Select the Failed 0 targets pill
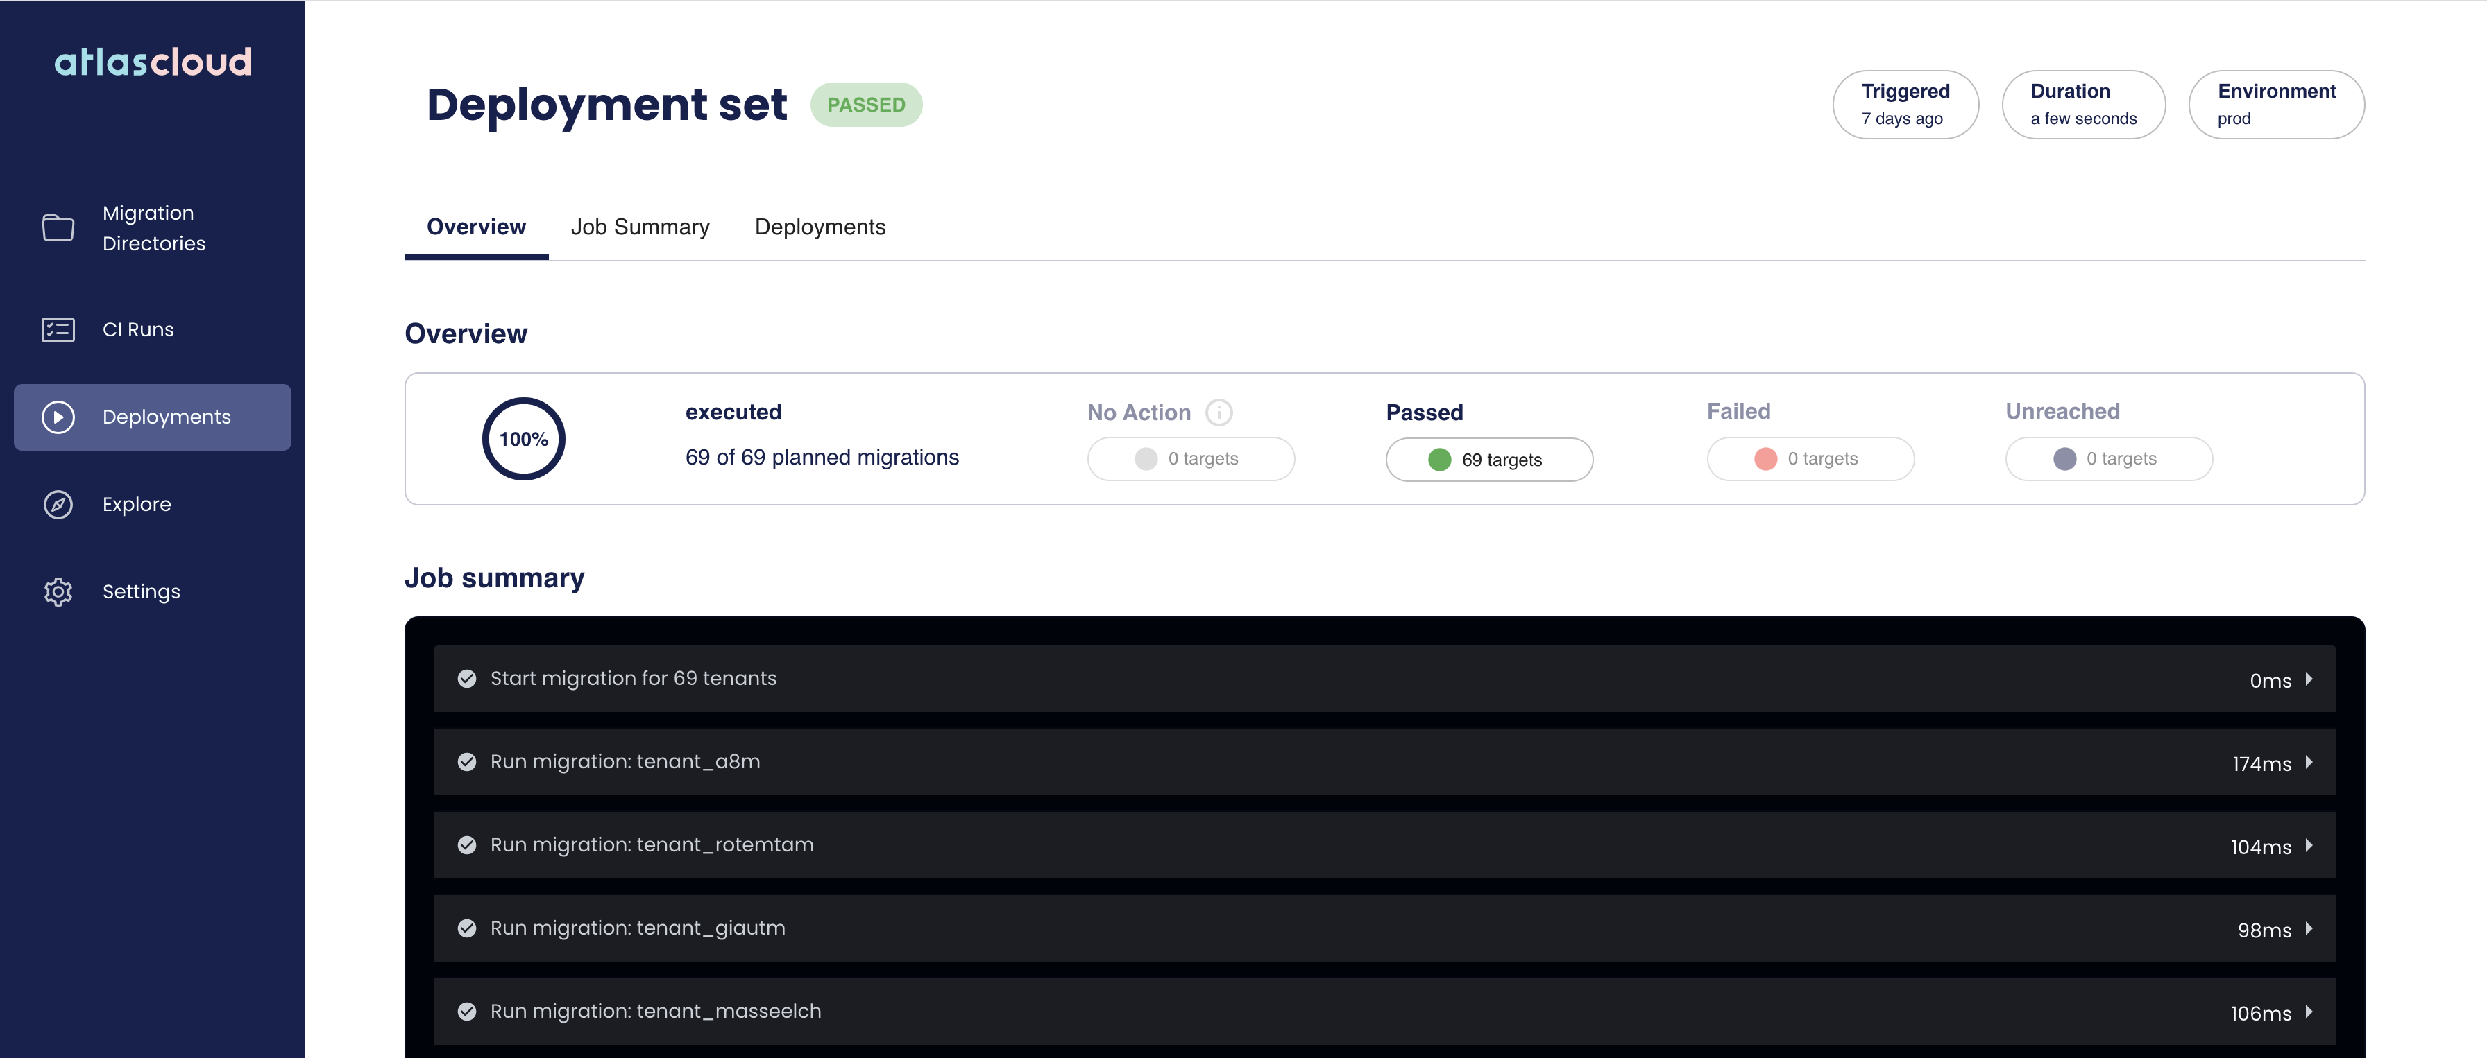This screenshot has height=1058, width=2487. click(1810, 460)
